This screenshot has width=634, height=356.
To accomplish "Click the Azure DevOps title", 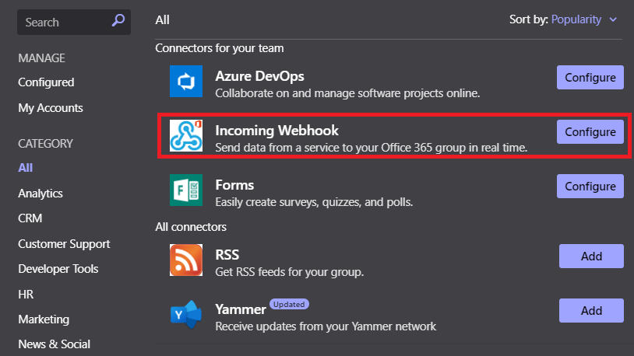I will pos(259,76).
